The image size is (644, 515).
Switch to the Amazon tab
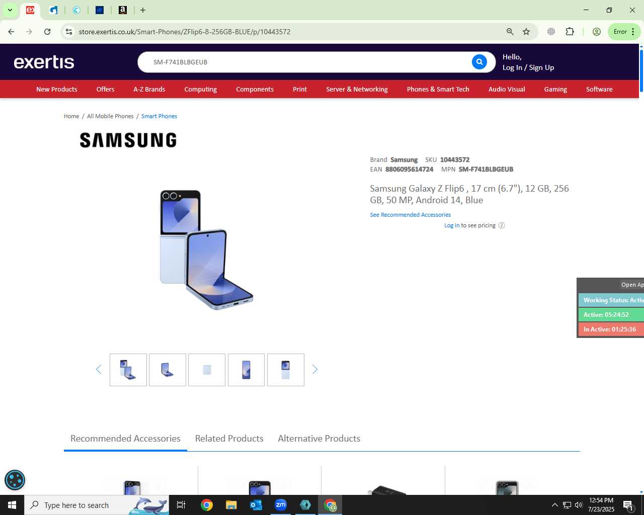pyautogui.click(x=123, y=10)
